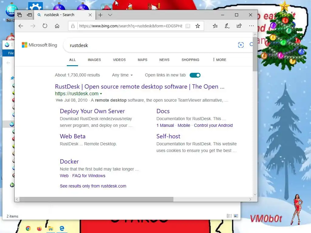The height and width of the screenshot is (233, 311).
Task: Switch to the SHOPPING tab
Action: pos(190,60)
